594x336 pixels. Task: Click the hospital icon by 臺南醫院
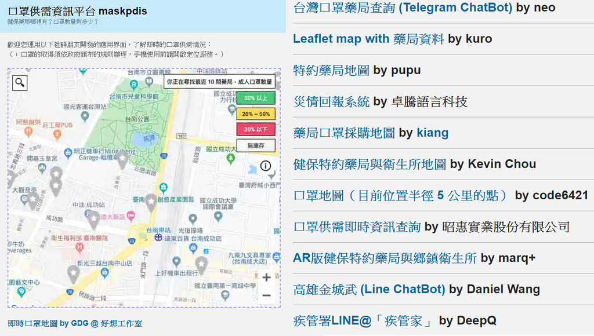coord(79,247)
